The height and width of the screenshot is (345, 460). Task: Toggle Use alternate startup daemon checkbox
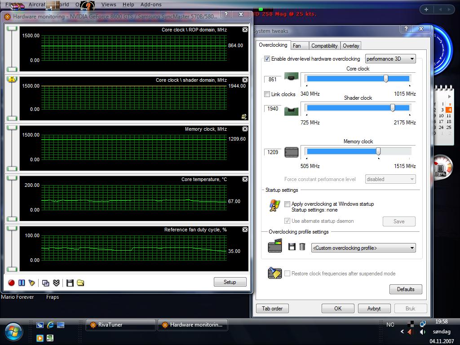pos(287,221)
